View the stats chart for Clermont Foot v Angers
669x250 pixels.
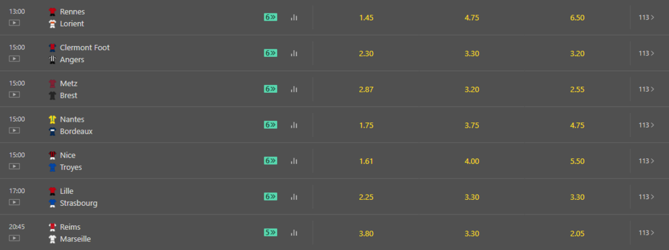coord(294,53)
